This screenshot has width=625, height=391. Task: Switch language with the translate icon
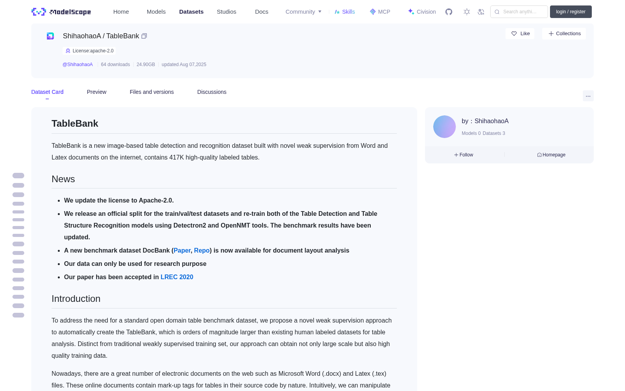click(481, 12)
